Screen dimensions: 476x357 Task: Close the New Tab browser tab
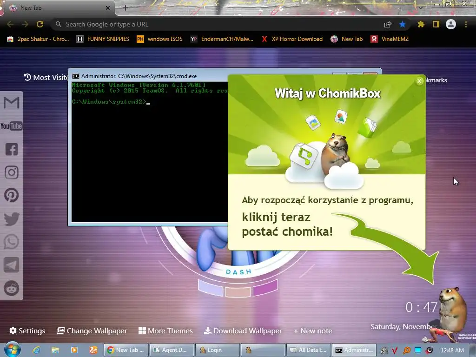tap(108, 8)
